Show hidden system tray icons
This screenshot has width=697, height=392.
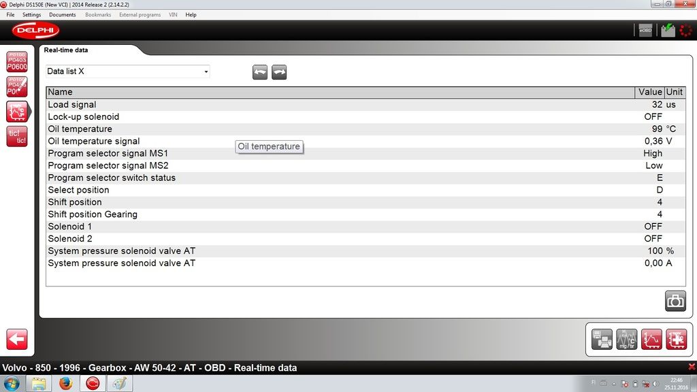[x=614, y=384]
